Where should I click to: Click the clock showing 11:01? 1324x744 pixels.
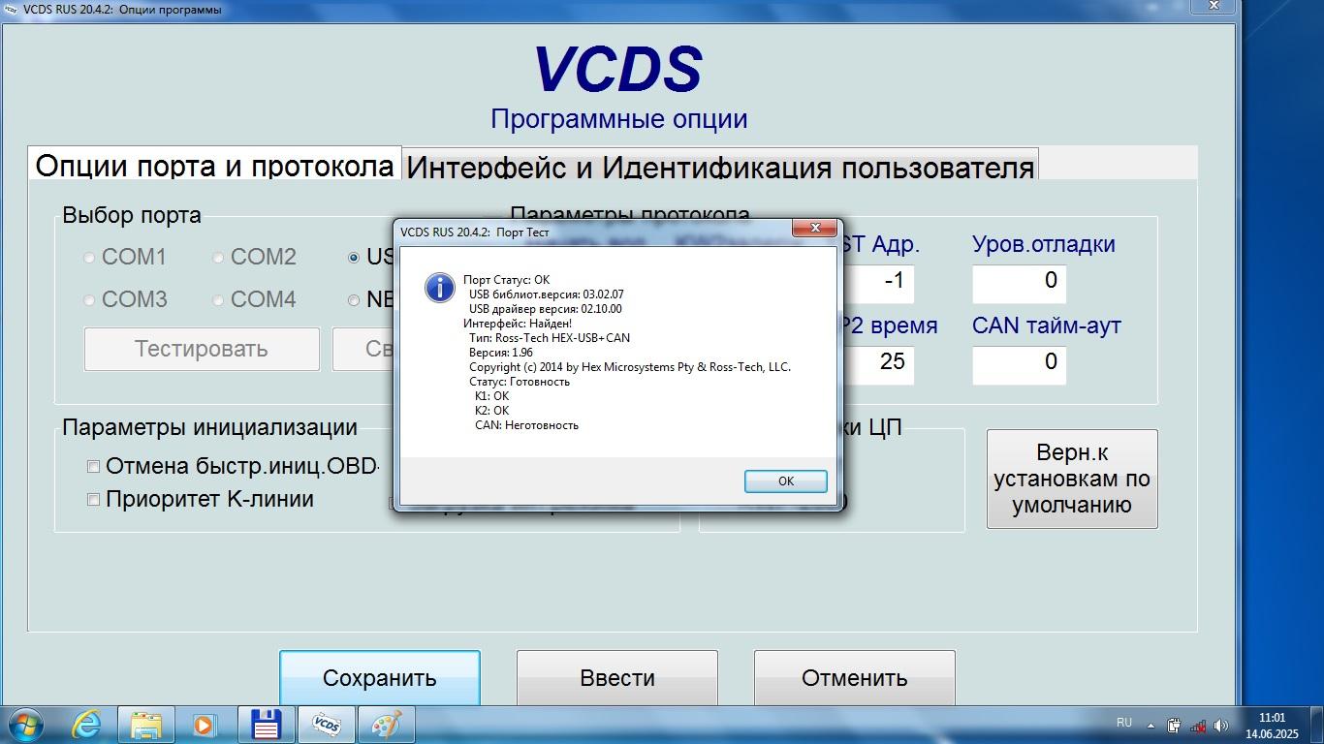click(1272, 725)
